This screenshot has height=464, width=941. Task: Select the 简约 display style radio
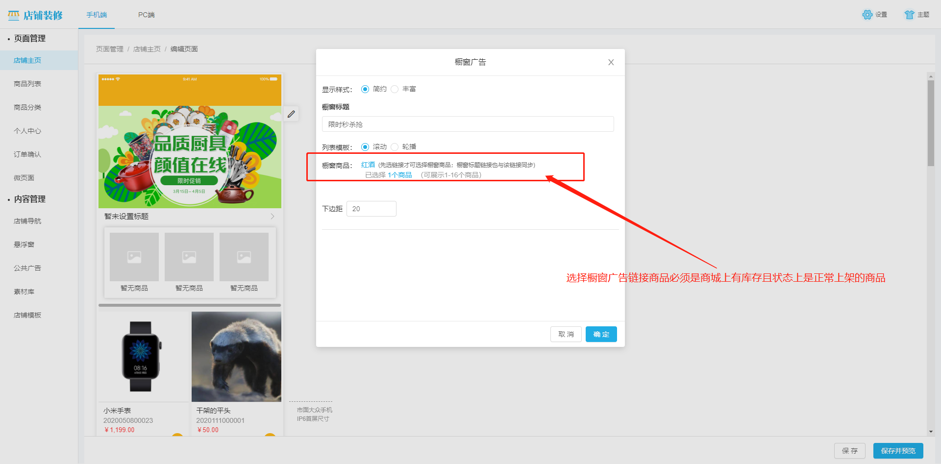click(365, 89)
